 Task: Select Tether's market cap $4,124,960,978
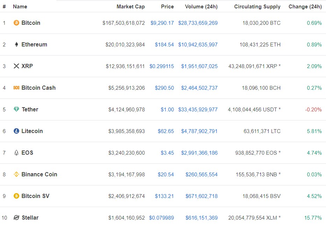coord(127,110)
